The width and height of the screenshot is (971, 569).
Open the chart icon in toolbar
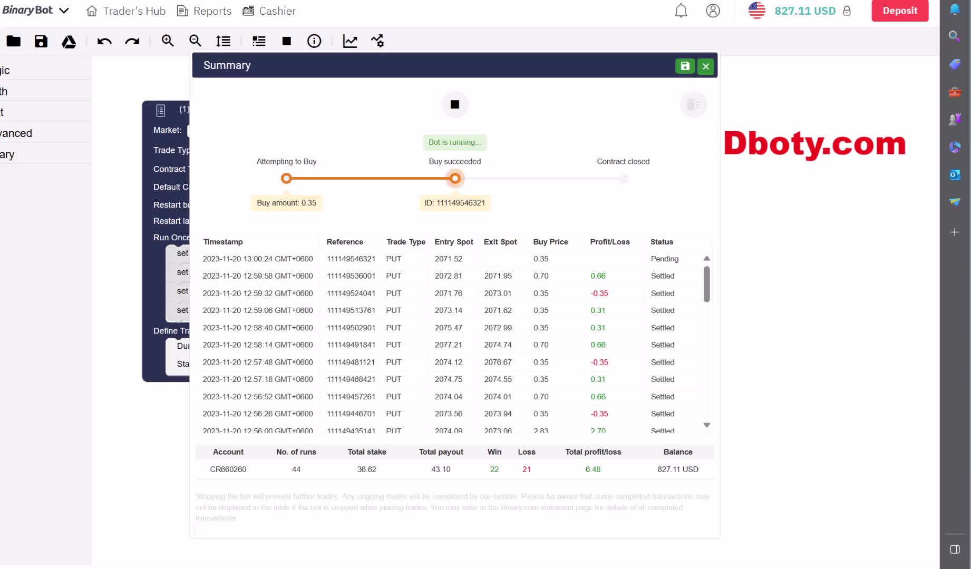pos(350,41)
